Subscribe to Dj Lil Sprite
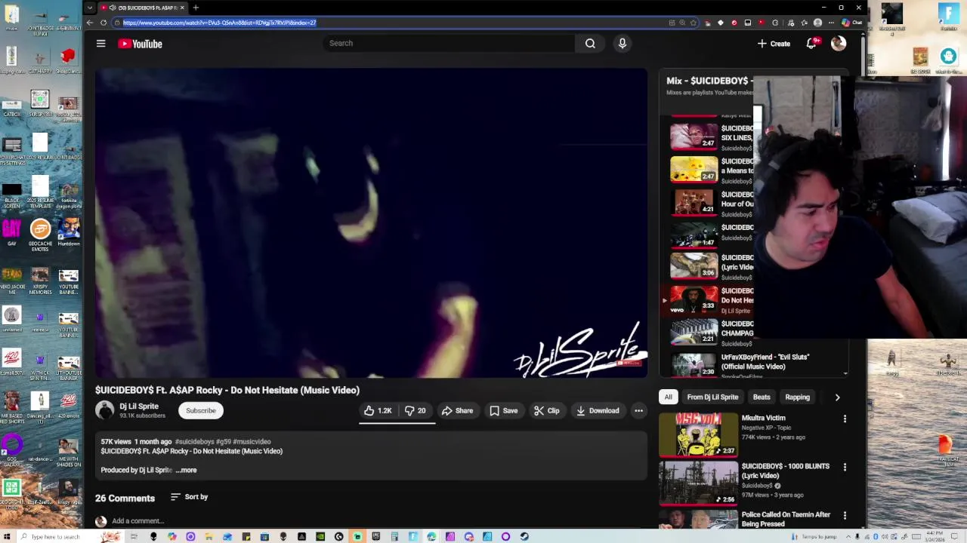967x543 pixels. [x=201, y=410]
